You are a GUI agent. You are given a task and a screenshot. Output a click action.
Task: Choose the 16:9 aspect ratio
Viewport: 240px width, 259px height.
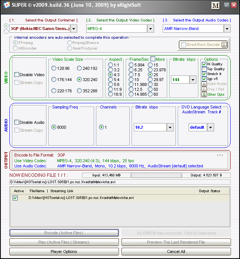(111, 94)
